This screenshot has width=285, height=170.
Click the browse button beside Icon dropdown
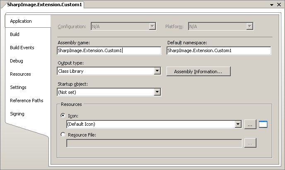coord(250,124)
